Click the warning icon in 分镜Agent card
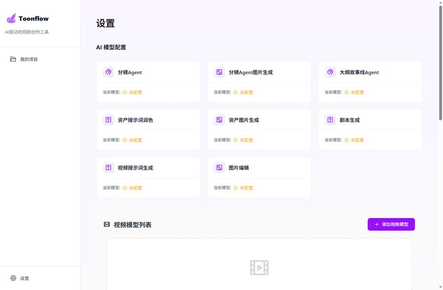Viewport: 443px width, 290px height. click(x=125, y=92)
